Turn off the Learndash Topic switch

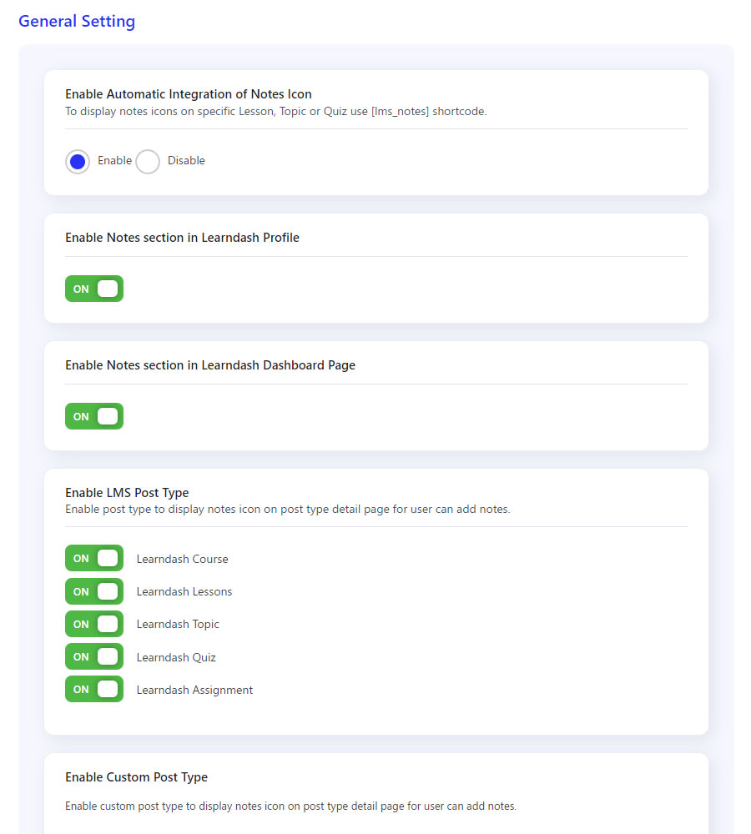[94, 624]
